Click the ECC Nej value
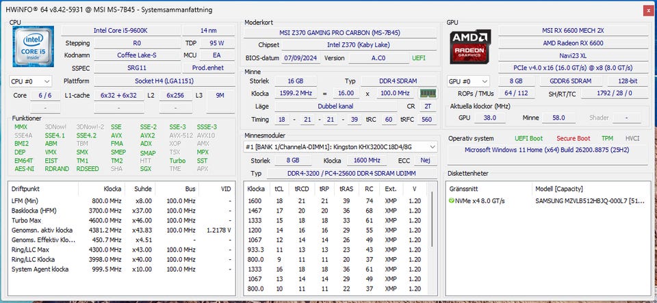657x303 pixels. (x=425, y=161)
